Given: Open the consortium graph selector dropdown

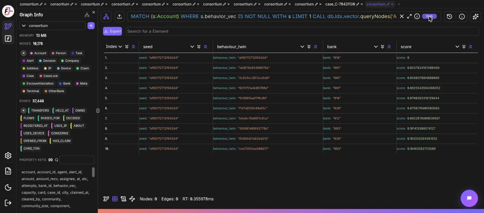Looking at the screenshot, I should [52, 26].
